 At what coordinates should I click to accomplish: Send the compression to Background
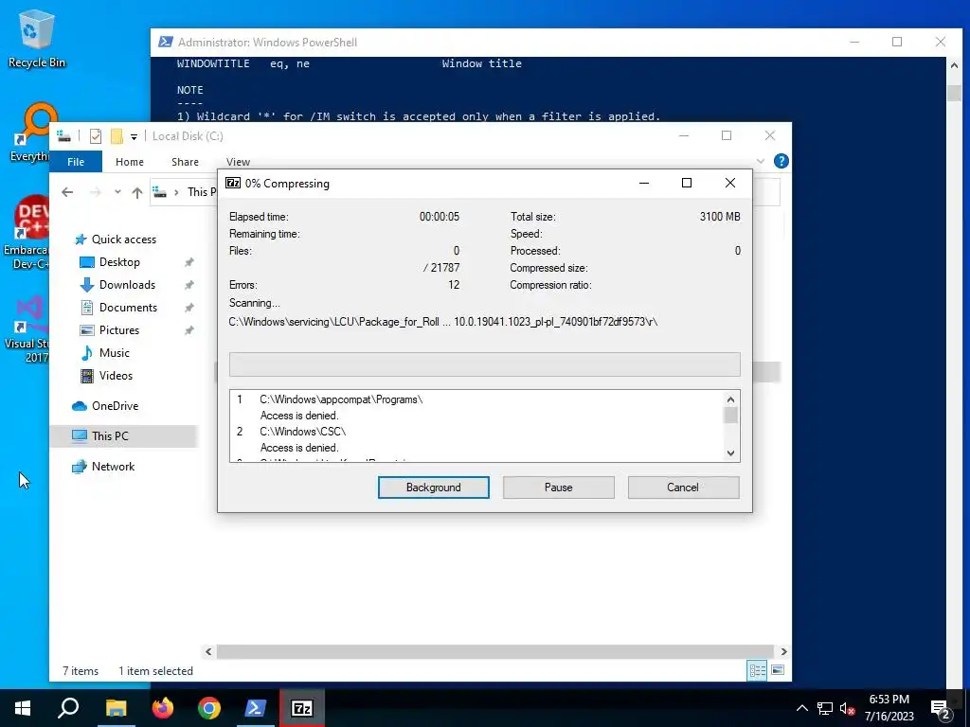click(x=433, y=488)
